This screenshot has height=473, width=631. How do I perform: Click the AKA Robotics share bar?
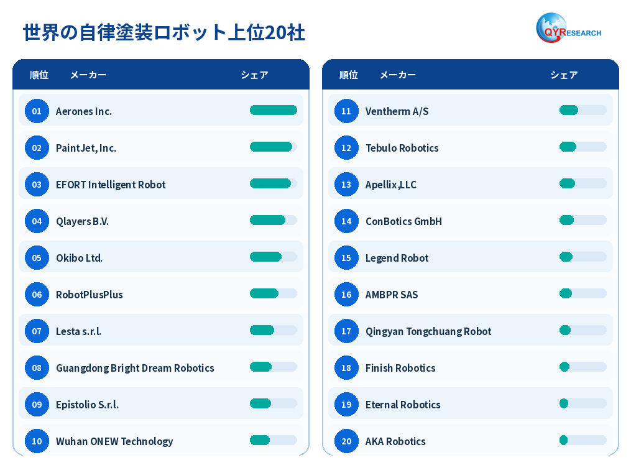point(583,440)
